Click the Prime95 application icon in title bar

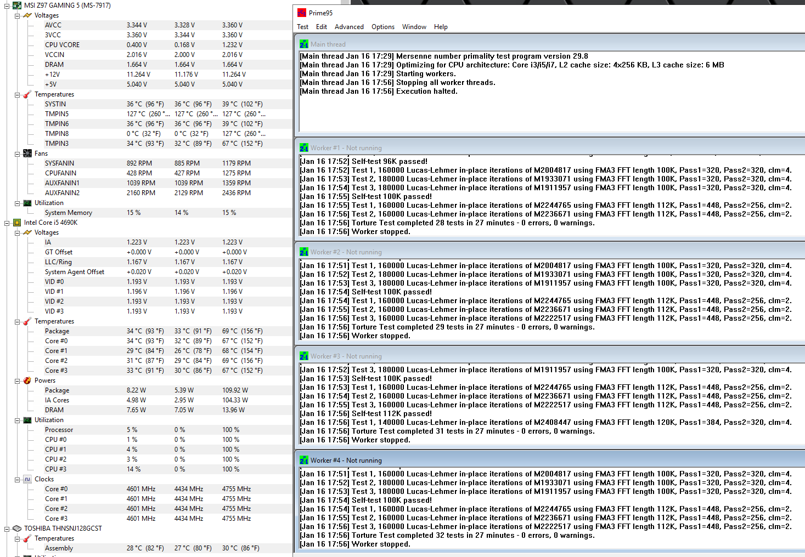click(302, 13)
